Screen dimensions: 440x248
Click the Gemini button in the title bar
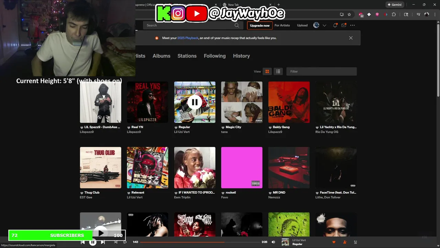point(394,5)
